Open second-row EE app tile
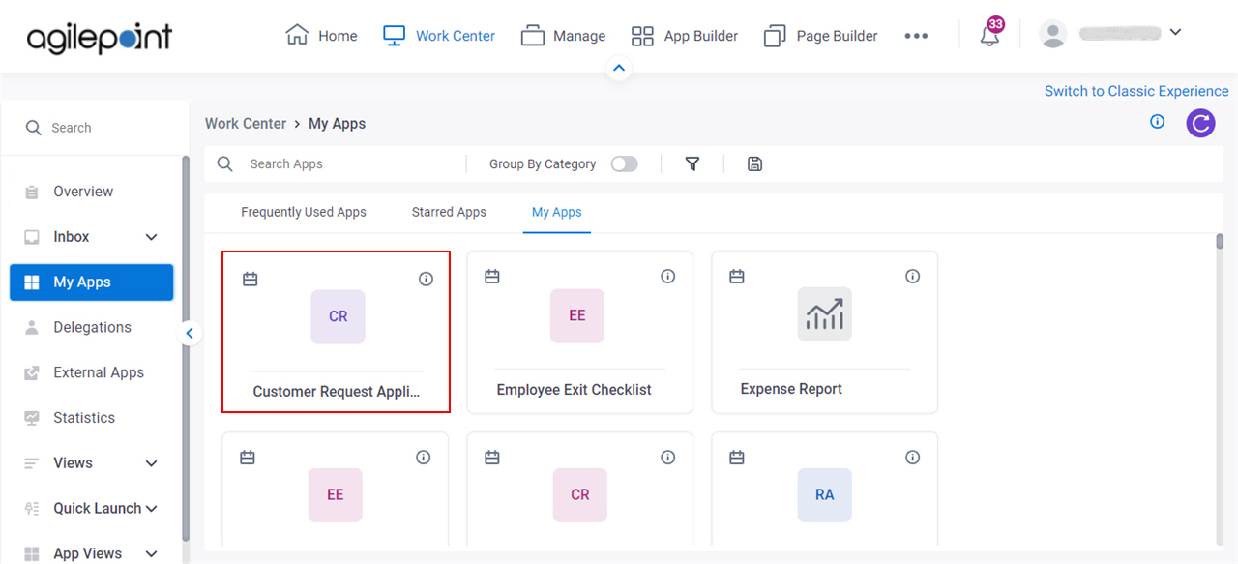This screenshot has width=1238, height=564. (x=336, y=495)
